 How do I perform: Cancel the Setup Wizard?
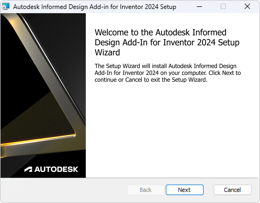pyautogui.click(x=232, y=190)
